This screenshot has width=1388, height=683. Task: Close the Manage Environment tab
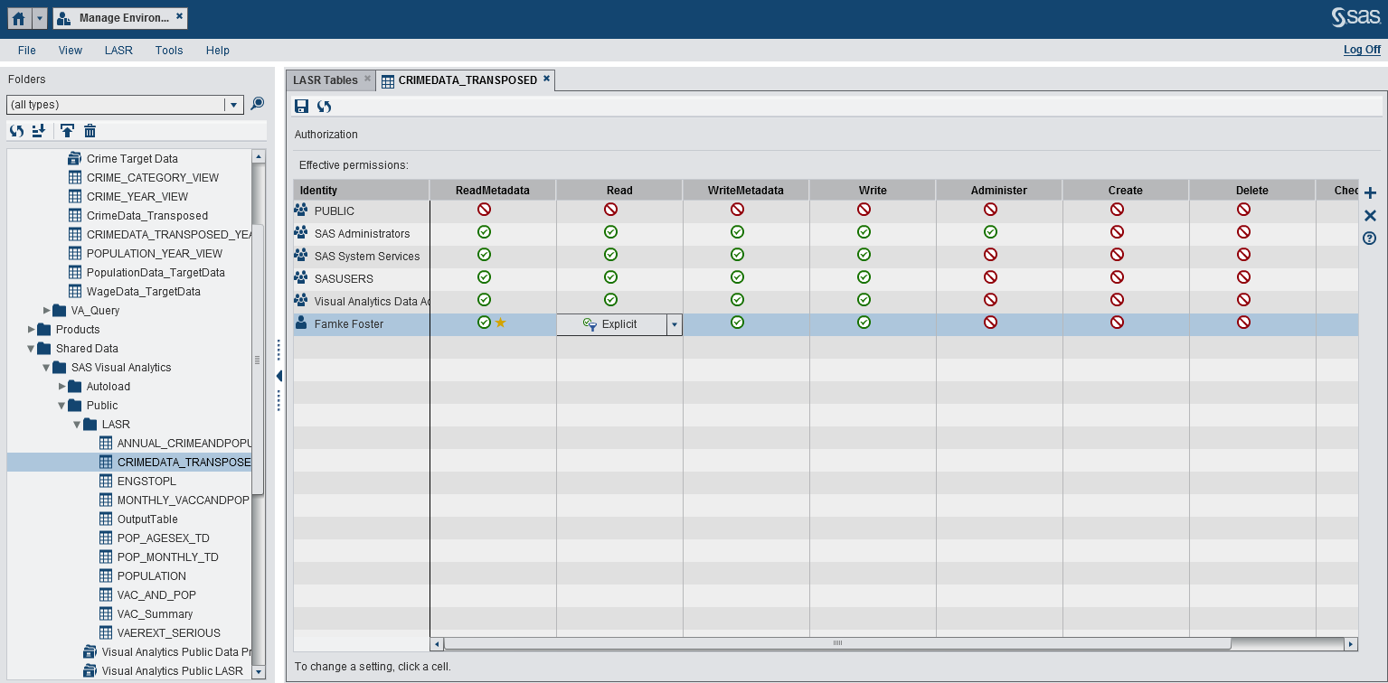pos(179,16)
